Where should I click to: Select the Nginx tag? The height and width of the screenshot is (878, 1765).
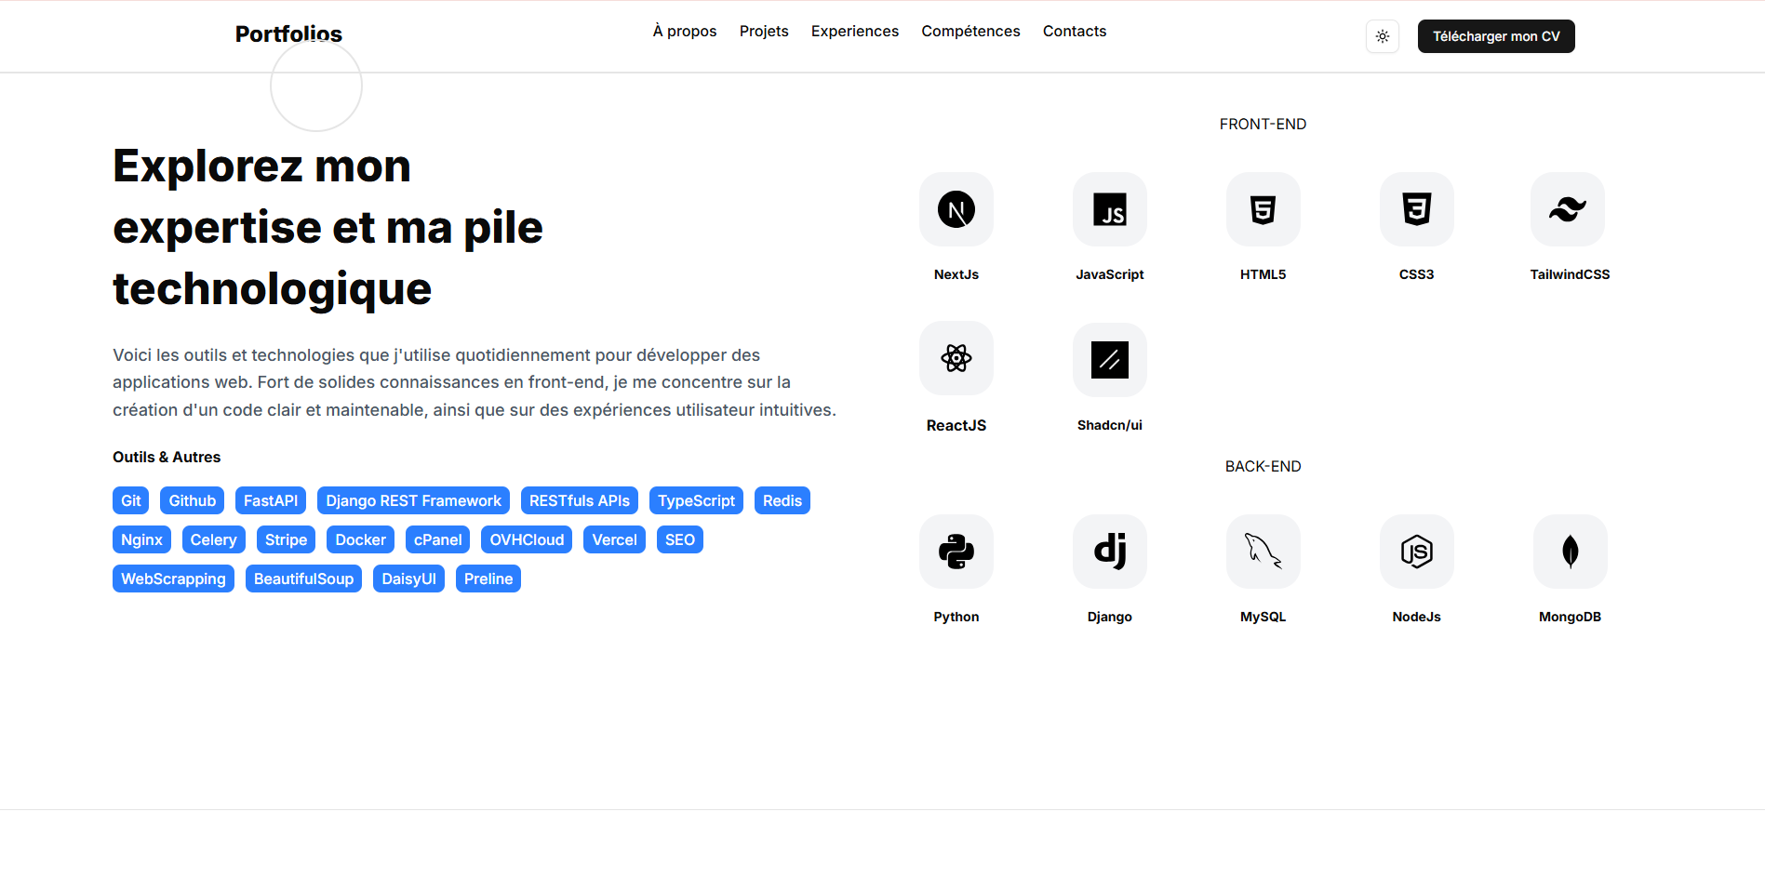(x=141, y=539)
